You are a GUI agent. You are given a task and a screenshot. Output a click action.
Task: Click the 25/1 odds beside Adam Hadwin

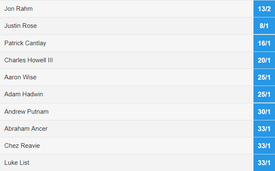(x=264, y=94)
